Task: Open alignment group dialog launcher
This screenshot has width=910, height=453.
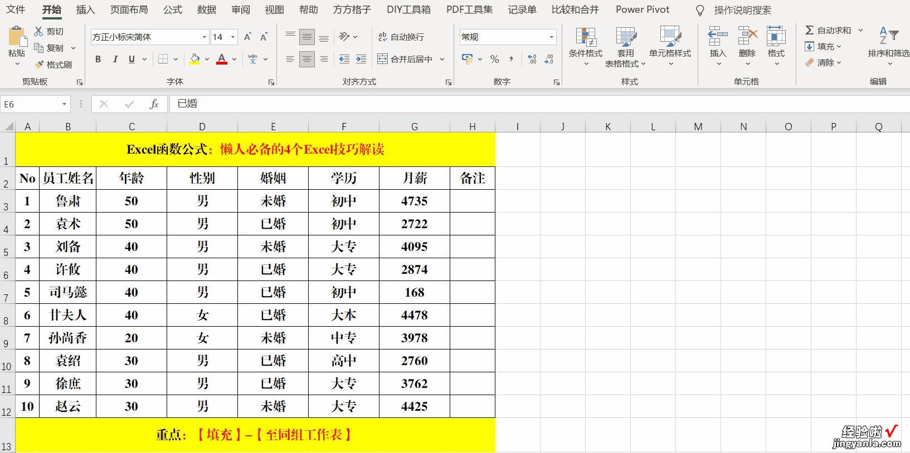Action: pos(449,82)
